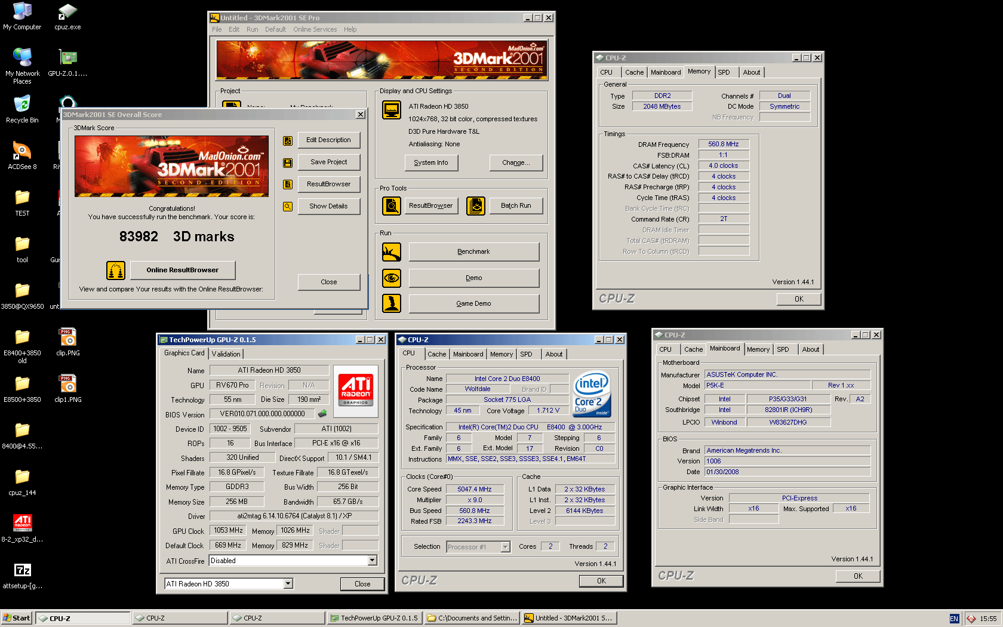This screenshot has height=627, width=1003.
Task: Open the attsetup 7z archive icon
Action: (22, 570)
